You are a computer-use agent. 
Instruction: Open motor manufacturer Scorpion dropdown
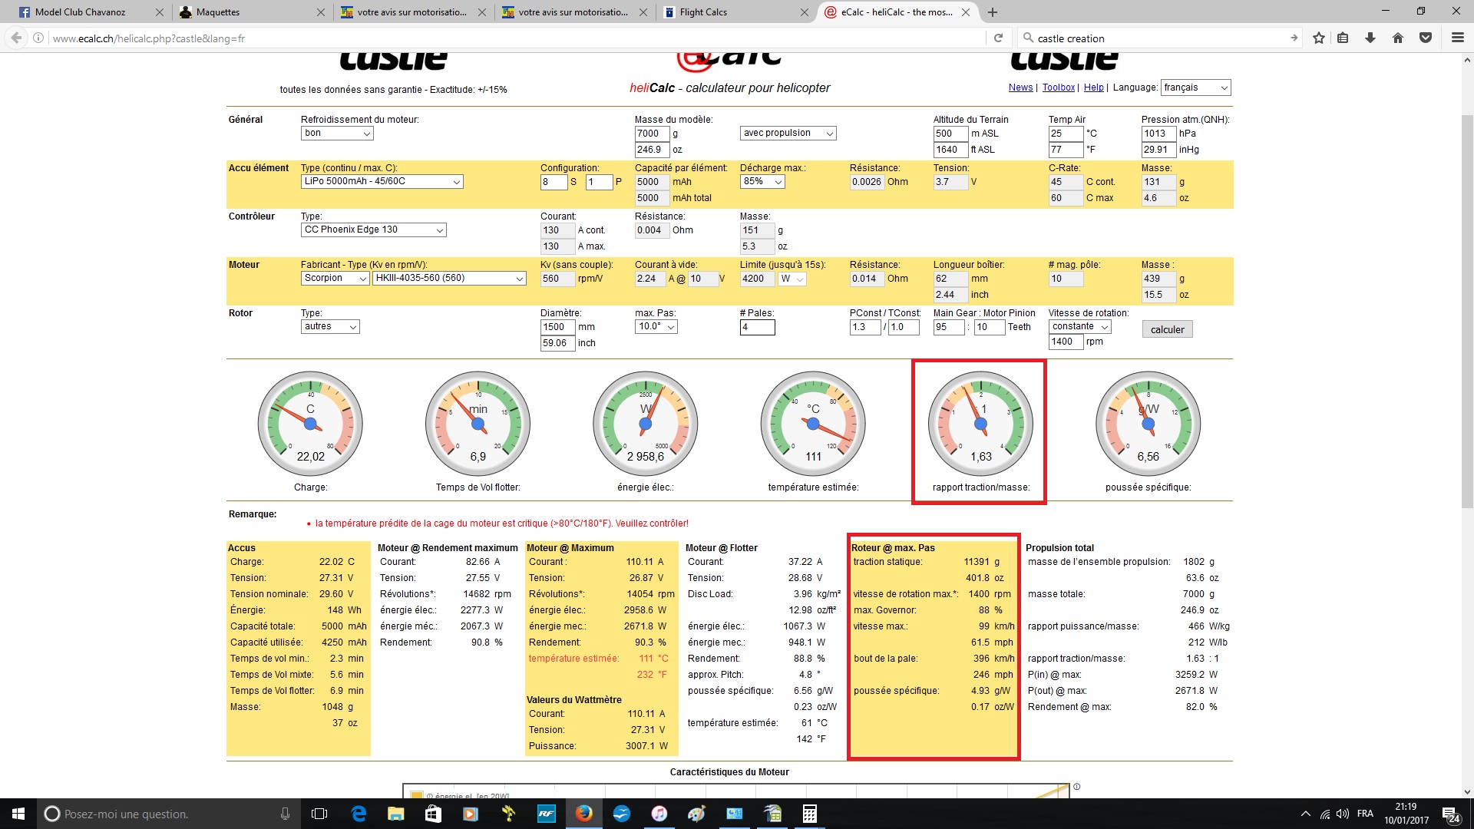pyautogui.click(x=335, y=278)
